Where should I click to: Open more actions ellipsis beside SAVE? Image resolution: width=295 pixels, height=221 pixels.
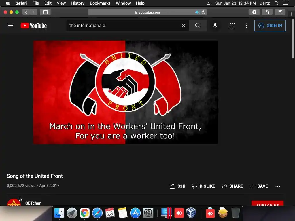click(x=278, y=186)
